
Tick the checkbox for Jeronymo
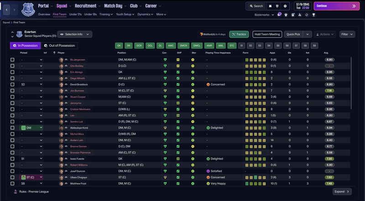(x=12, y=103)
